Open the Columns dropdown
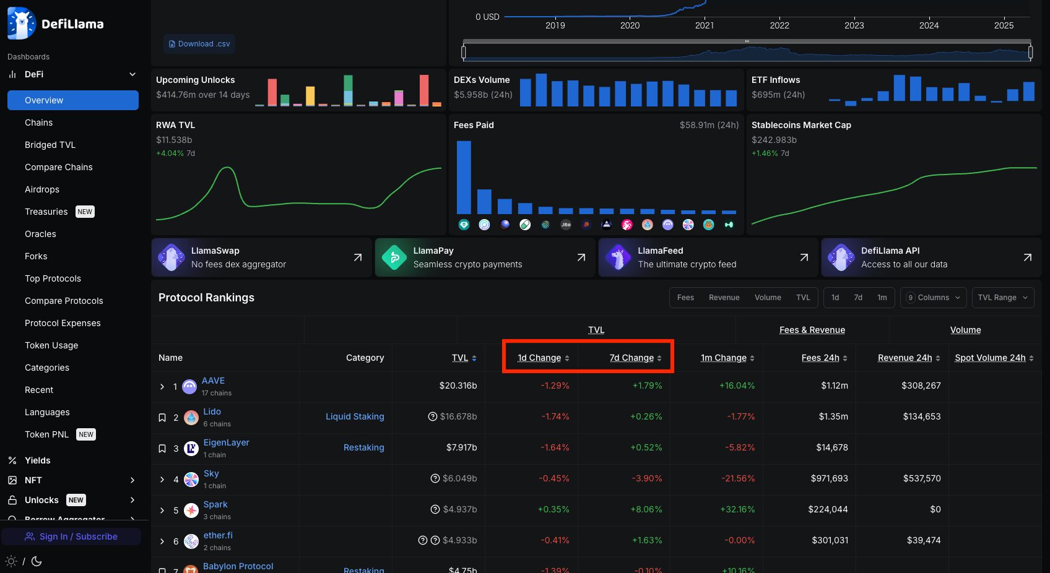 tap(934, 298)
